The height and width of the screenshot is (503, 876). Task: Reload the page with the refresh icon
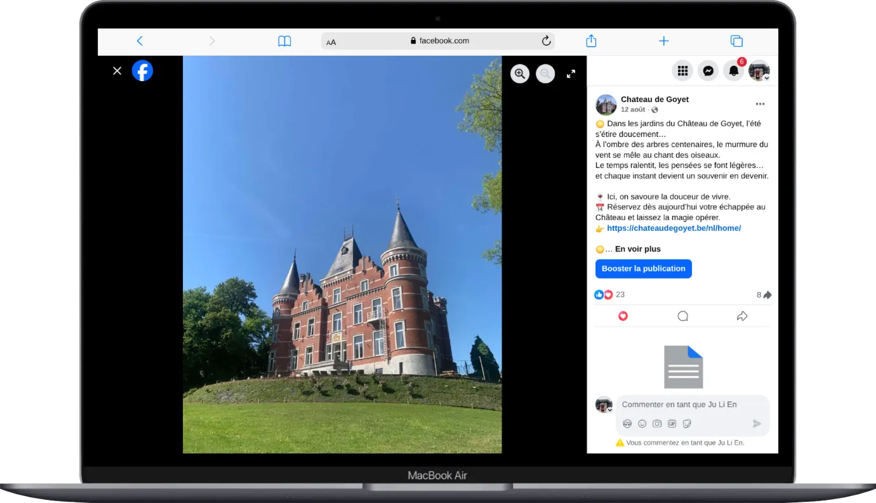coord(546,41)
